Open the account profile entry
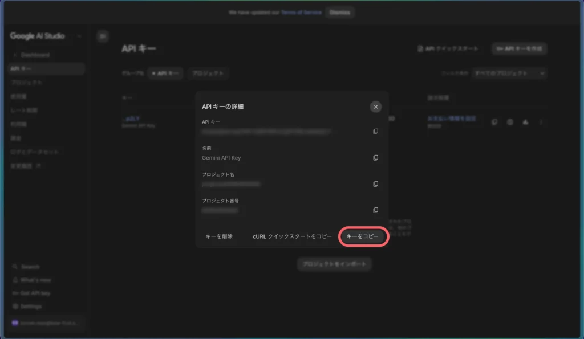 pyautogui.click(x=46, y=323)
